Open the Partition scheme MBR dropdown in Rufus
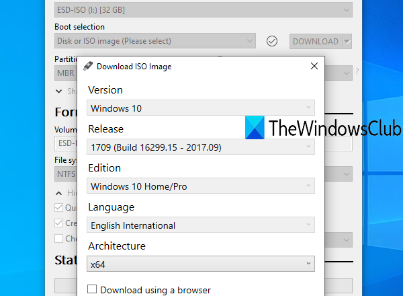 pos(66,73)
